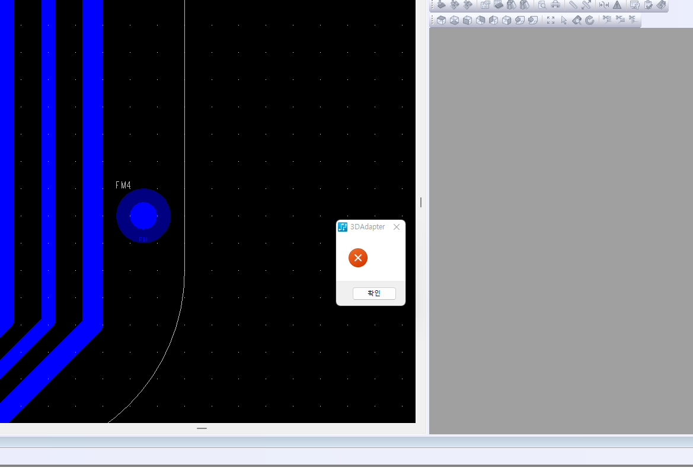693x474 pixels.
Task: Click the printer icon in toolbar
Action: [555, 5]
